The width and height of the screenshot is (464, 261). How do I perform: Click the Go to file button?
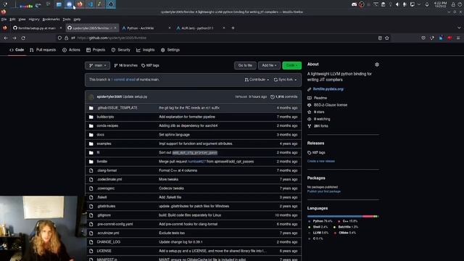245,65
